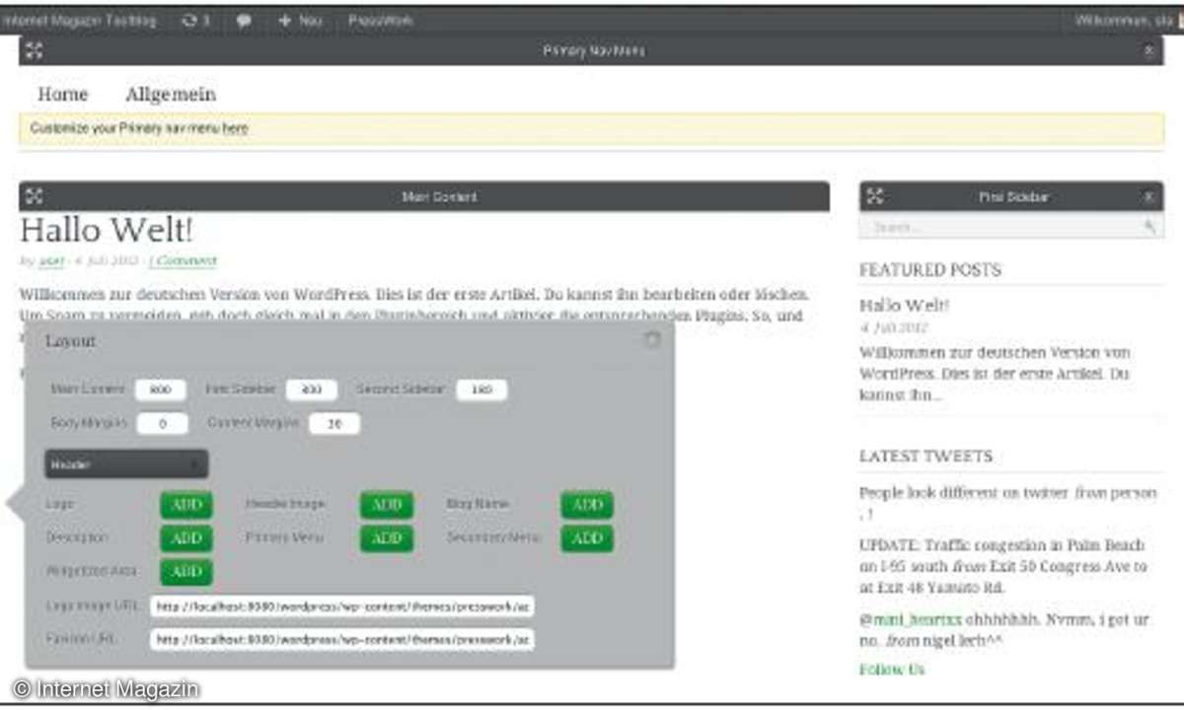Viewport: 1184px width, 710px height.
Task: Click the plus Neu item in admin bar
Action: (x=300, y=21)
